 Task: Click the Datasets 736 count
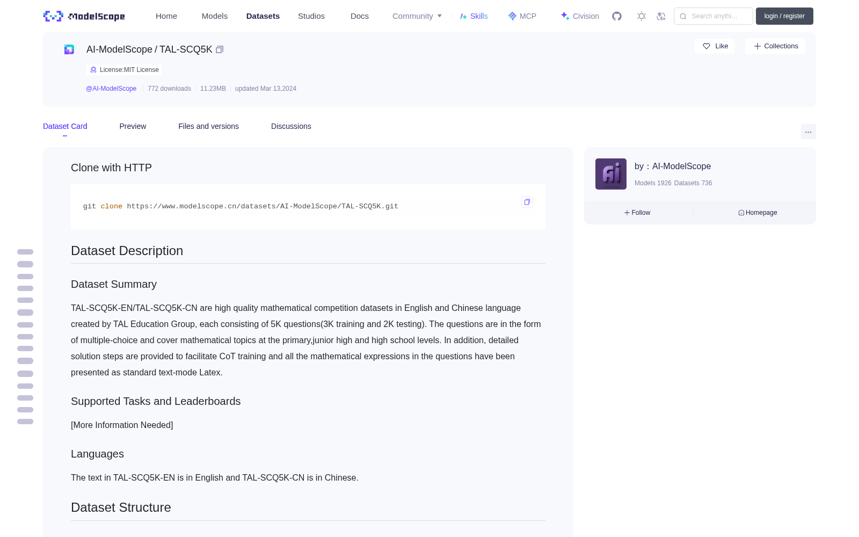(x=693, y=183)
